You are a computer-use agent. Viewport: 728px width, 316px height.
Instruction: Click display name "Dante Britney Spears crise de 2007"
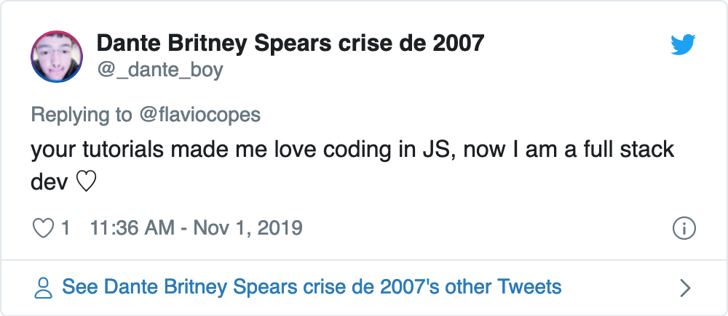point(290,43)
